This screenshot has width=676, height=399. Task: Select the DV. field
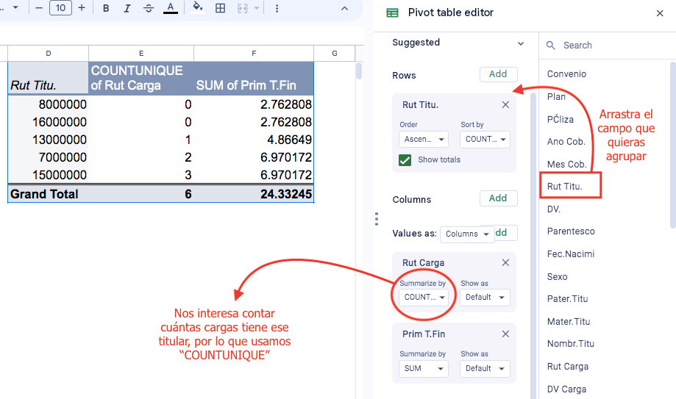point(554,209)
